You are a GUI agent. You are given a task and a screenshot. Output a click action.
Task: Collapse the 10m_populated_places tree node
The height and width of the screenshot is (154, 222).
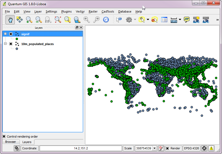(5, 44)
